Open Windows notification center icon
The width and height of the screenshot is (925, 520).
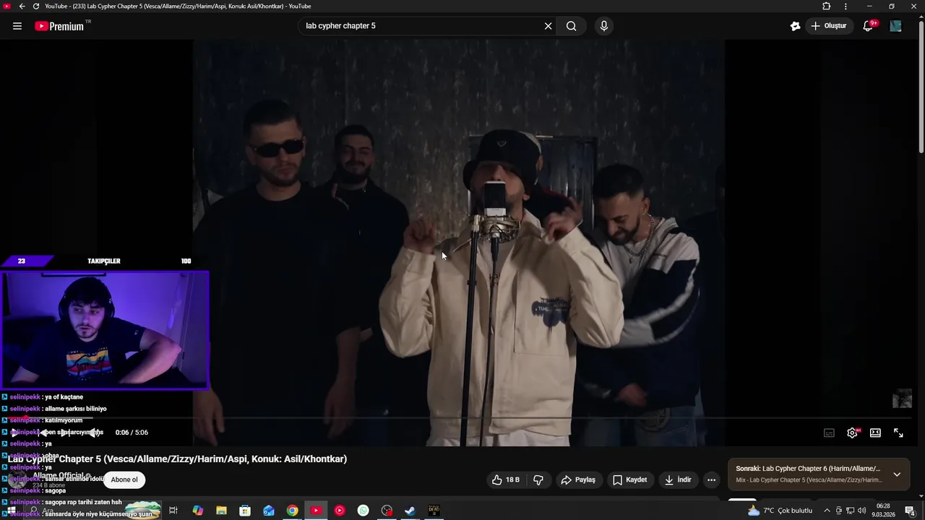pos(910,511)
